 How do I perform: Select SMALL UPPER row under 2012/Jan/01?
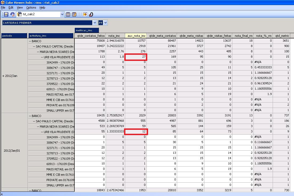51,185
